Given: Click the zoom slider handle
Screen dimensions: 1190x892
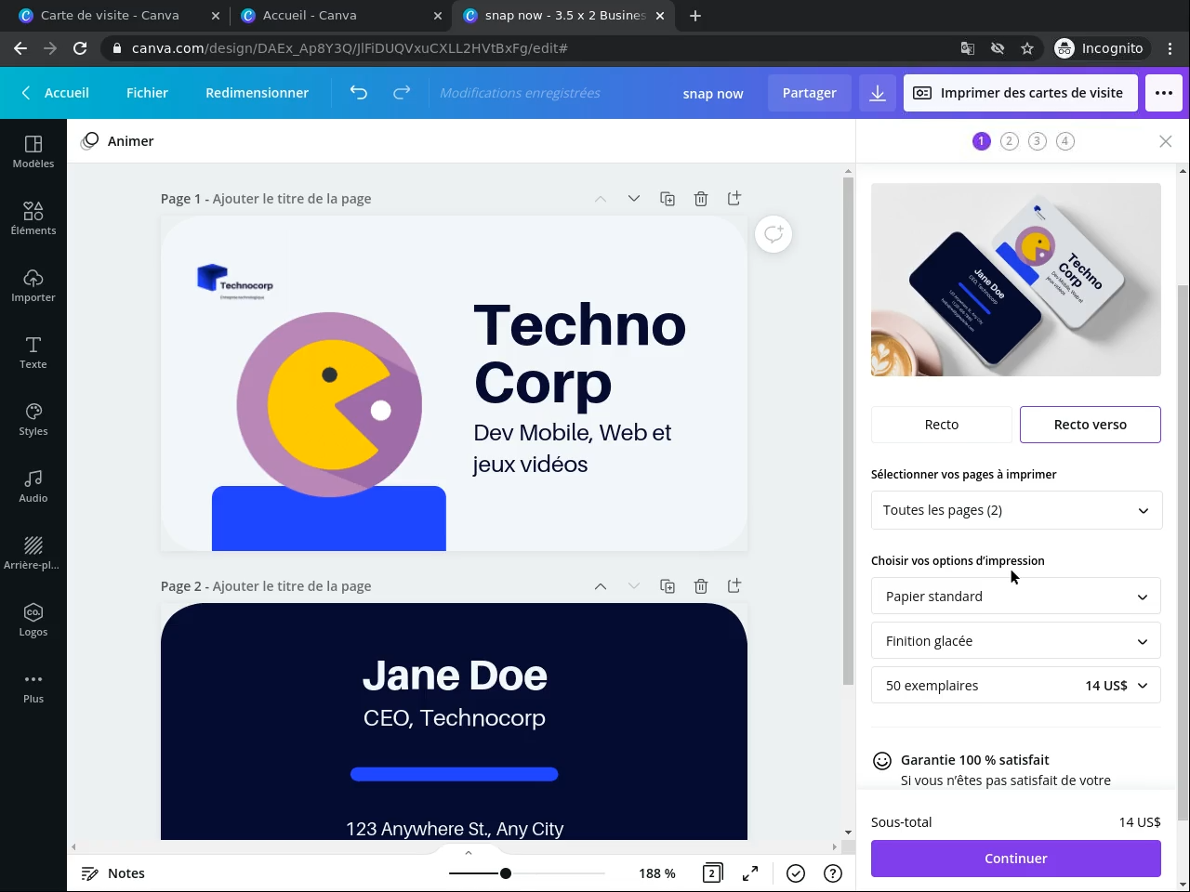Looking at the screenshot, I should coord(506,873).
